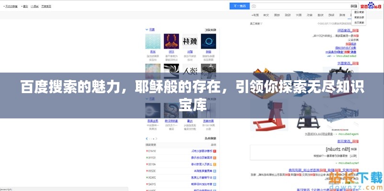
Task: Open the red engine stand image result
Action: tap(269, 114)
